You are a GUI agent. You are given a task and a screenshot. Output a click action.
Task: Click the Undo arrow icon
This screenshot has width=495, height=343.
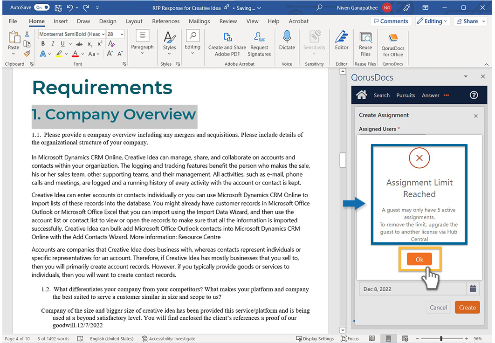pyautogui.click(x=70, y=7)
